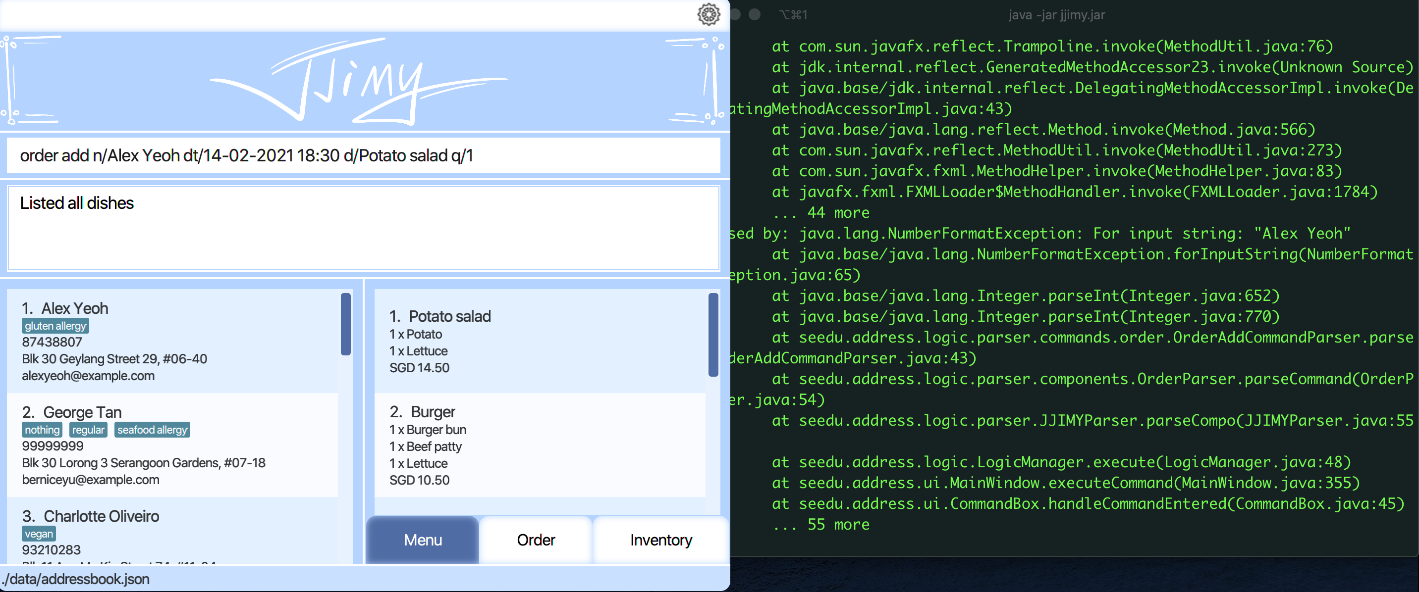The height and width of the screenshot is (592, 1419).
Task: Click the terminal window title 'java -jar jjimy.jar'
Action: pyautogui.click(x=1056, y=15)
